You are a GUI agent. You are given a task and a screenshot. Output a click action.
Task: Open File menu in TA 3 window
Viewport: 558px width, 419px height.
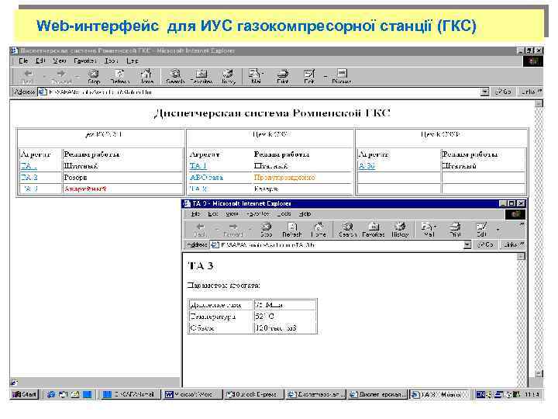click(196, 214)
